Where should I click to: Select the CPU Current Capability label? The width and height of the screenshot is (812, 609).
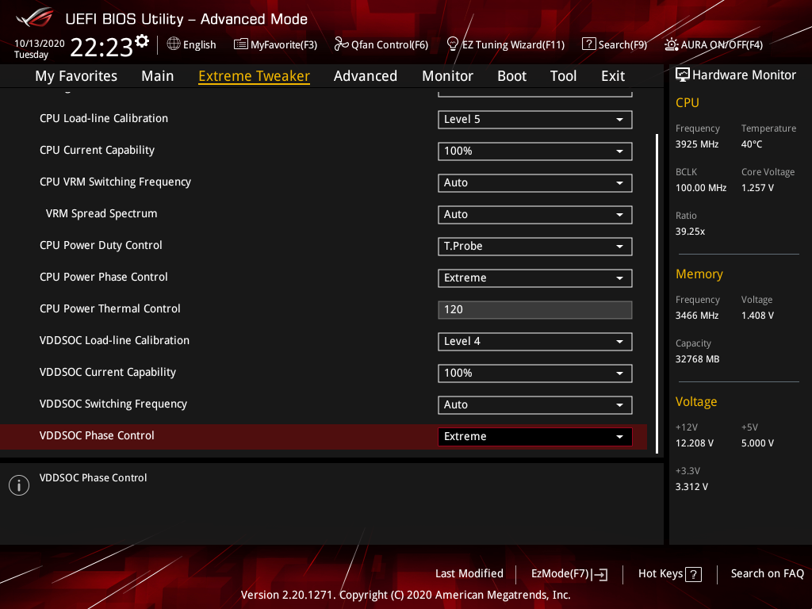pyautogui.click(x=97, y=150)
